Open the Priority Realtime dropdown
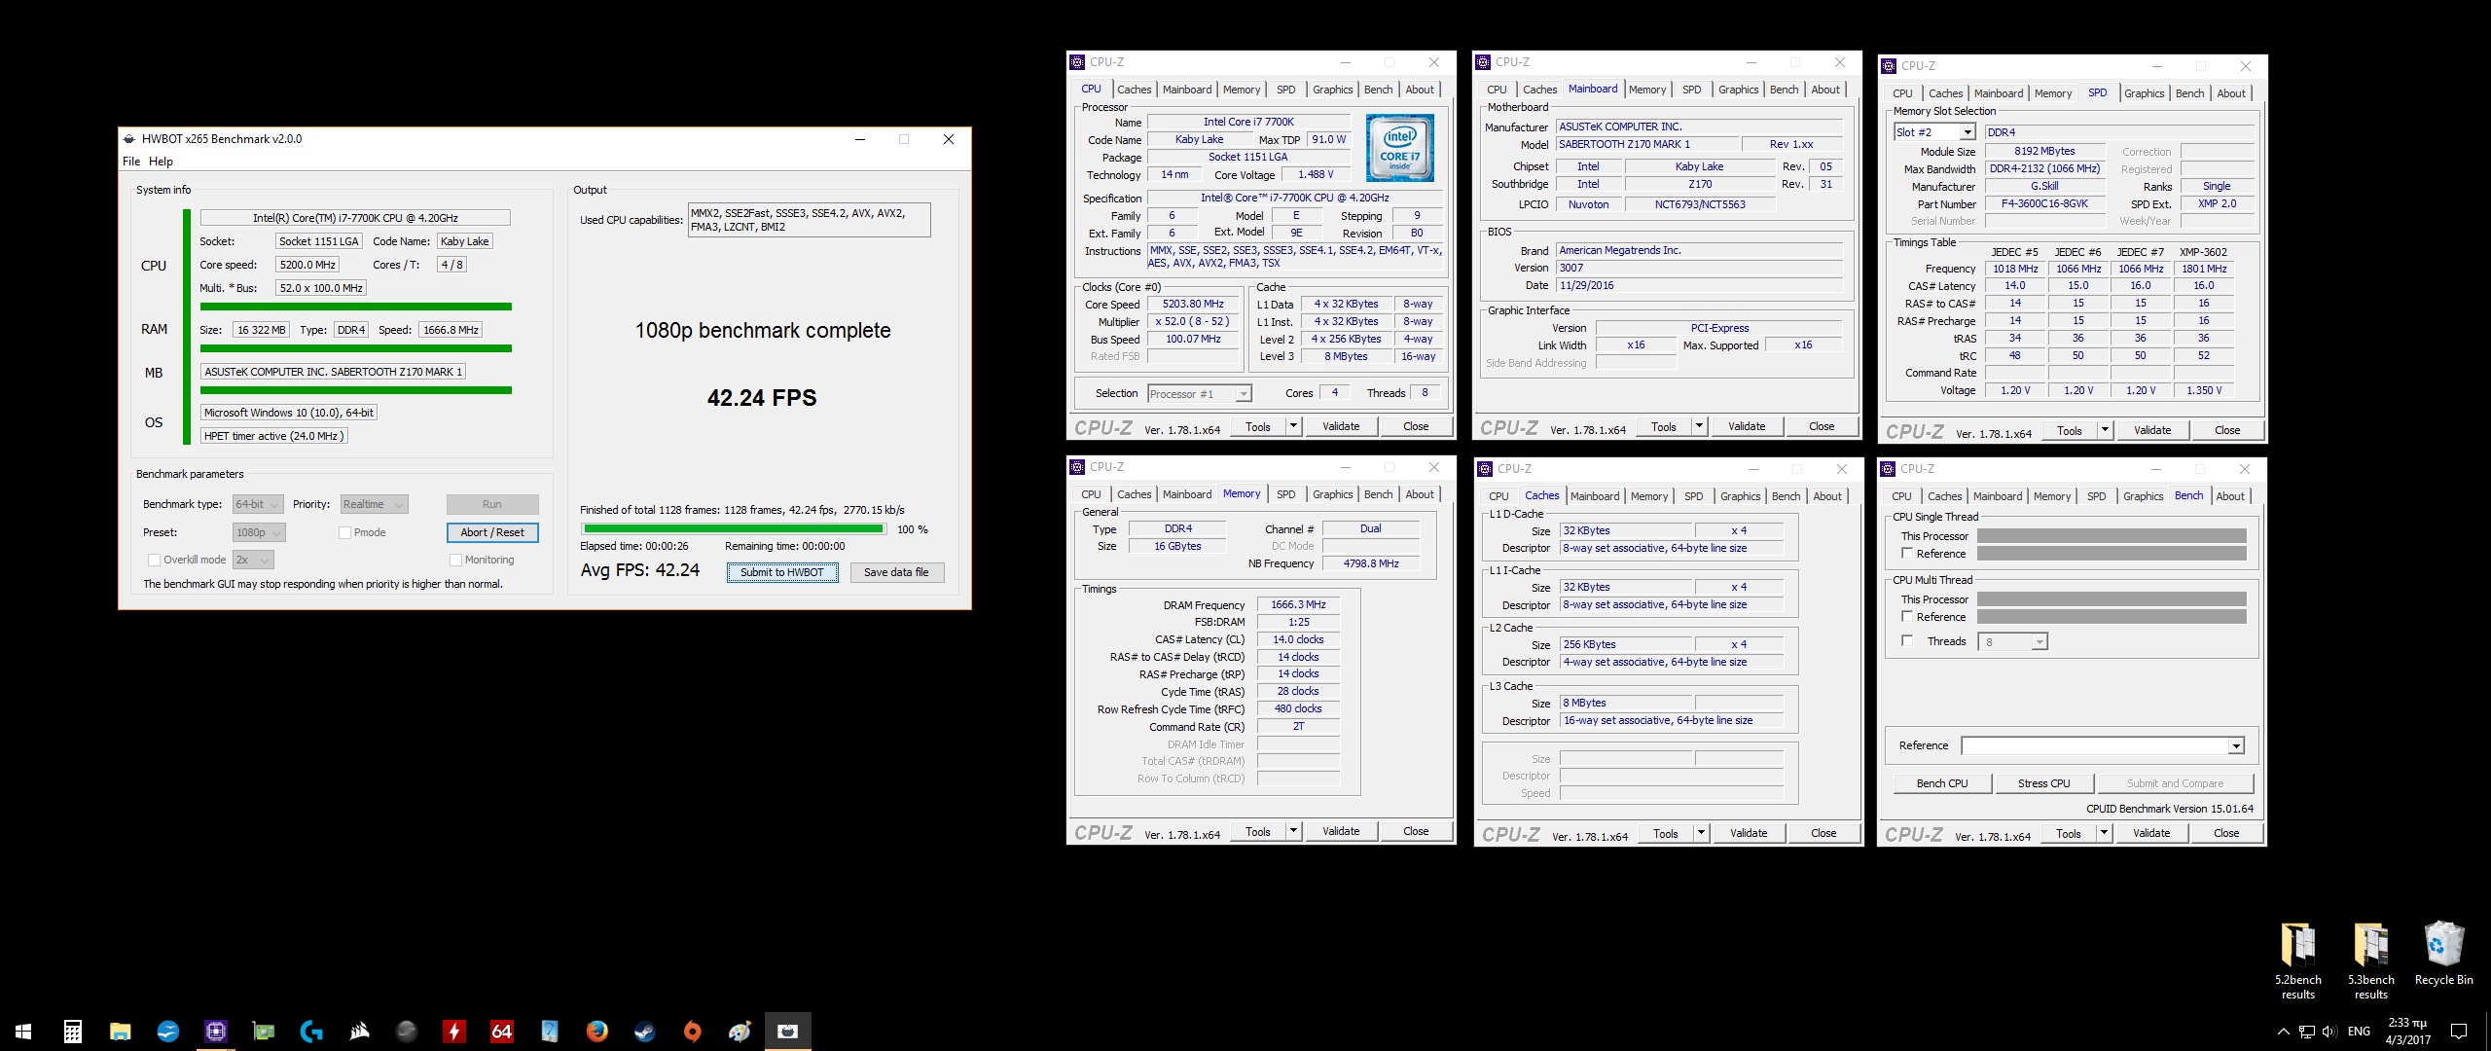Image resolution: width=2491 pixels, height=1051 pixels. pyautogui.click(x=374, y=504)
